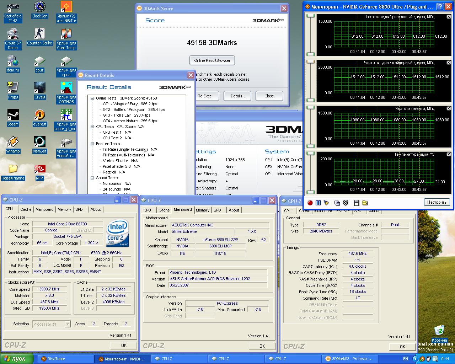The width and height of the screenshot is (455, 364).
Task: Click the 45158 3DMarks score text
Action: (212, 43)
